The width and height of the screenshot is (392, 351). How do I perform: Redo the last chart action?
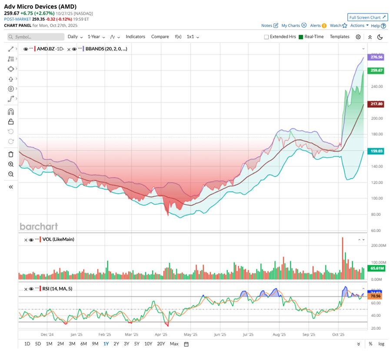(x=11, y=142)
